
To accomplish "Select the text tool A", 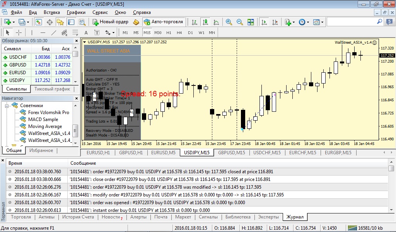I will tap(86, 32).
